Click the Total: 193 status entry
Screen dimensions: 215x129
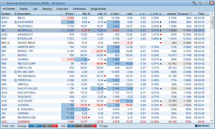coord(8,126)
